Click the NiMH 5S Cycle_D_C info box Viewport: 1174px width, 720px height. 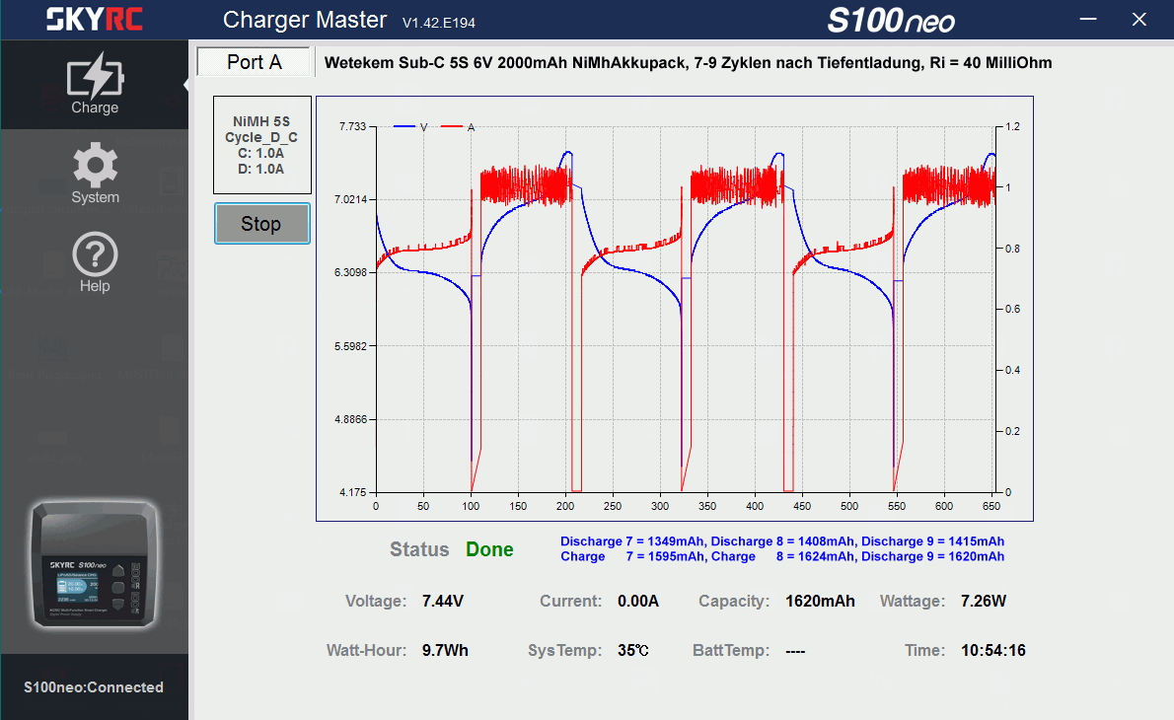click(x=261, y=145)
